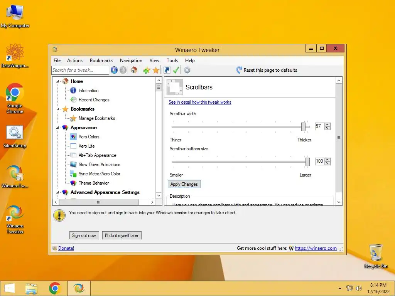Screen dimensions: 395x296
Task: Click the Theme Behavior item icon
Action: coord(73,183)
